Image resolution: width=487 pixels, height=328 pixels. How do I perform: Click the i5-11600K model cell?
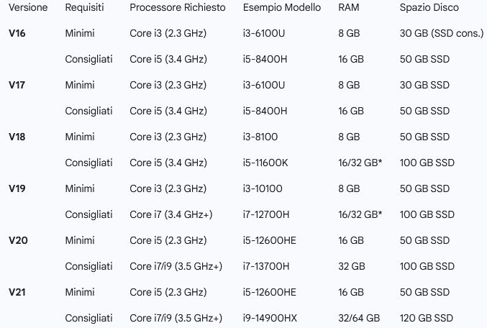click(265, 163)
